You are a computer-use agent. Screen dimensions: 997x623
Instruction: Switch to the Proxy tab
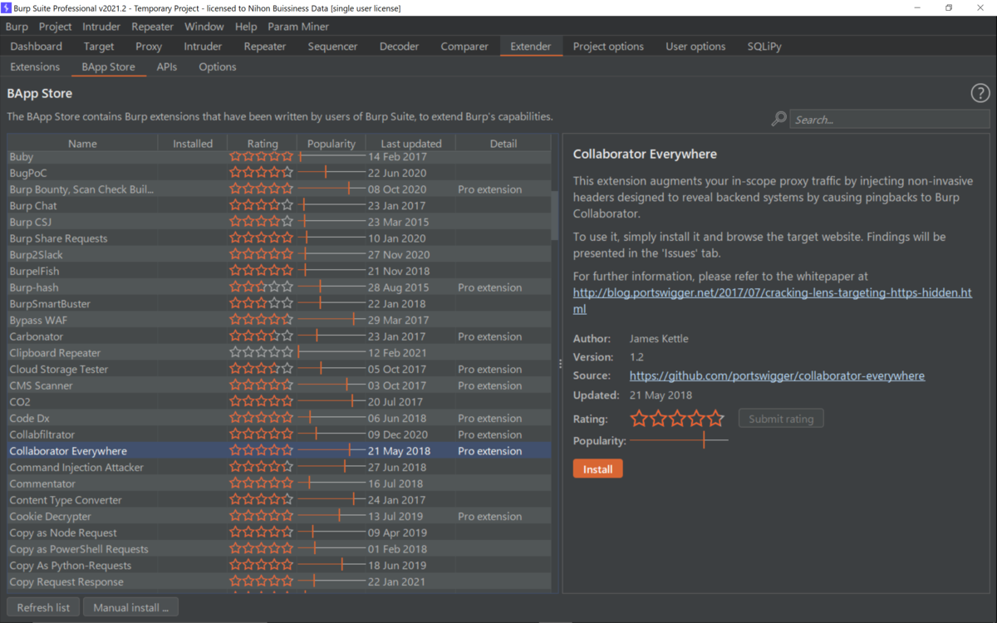tap(149, 47)
